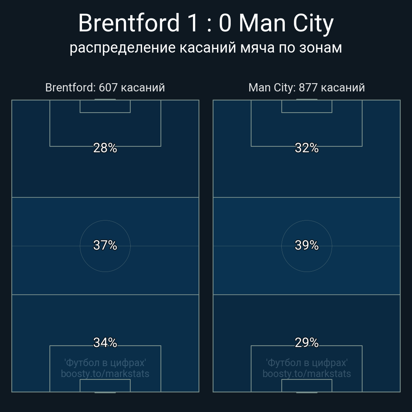
Task: Click the bottom six-yard box on Man City pitch
Action: (306, 385)
